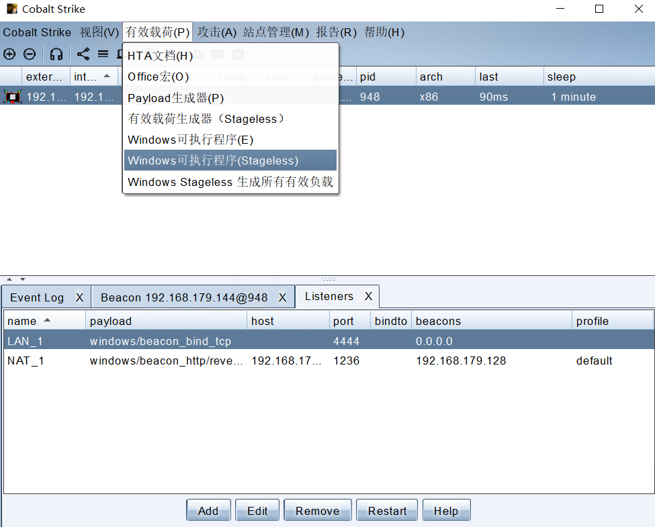The image size is (655, 527).
Task: Click the Restart listener button
Action: 387,510
